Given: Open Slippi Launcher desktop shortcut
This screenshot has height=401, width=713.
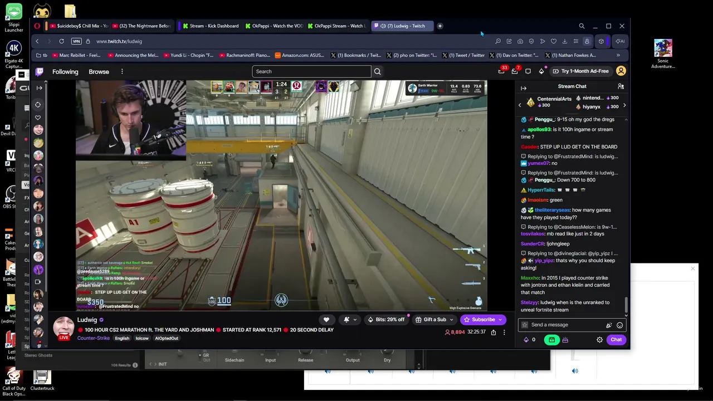Looking at the screenshot, I should pyautogui.click(x=14, y=18).
